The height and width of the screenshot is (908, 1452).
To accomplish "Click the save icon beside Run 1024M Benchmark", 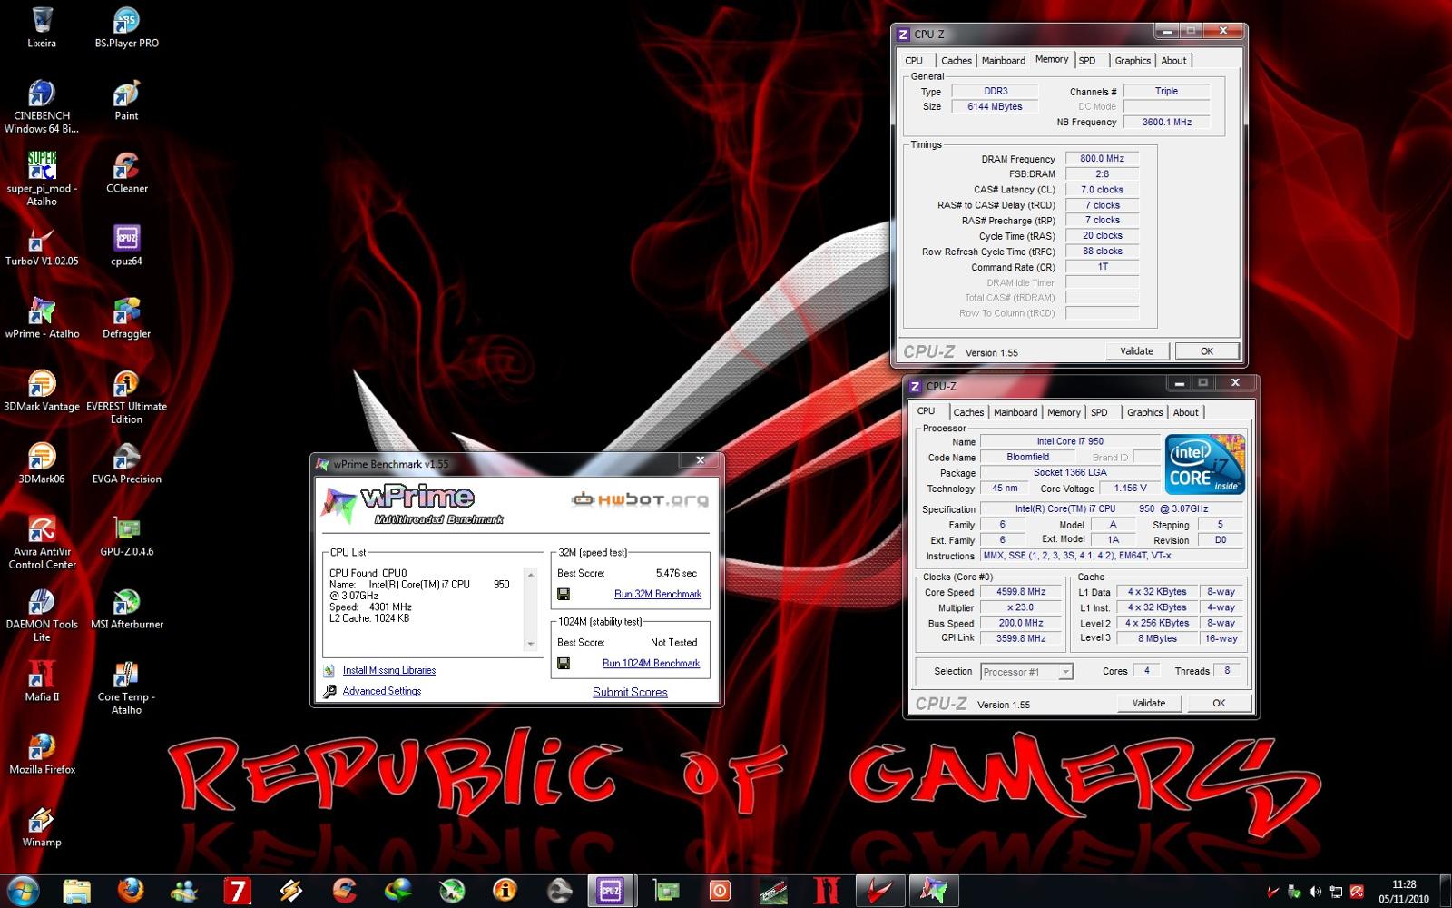I will point(564,663).
